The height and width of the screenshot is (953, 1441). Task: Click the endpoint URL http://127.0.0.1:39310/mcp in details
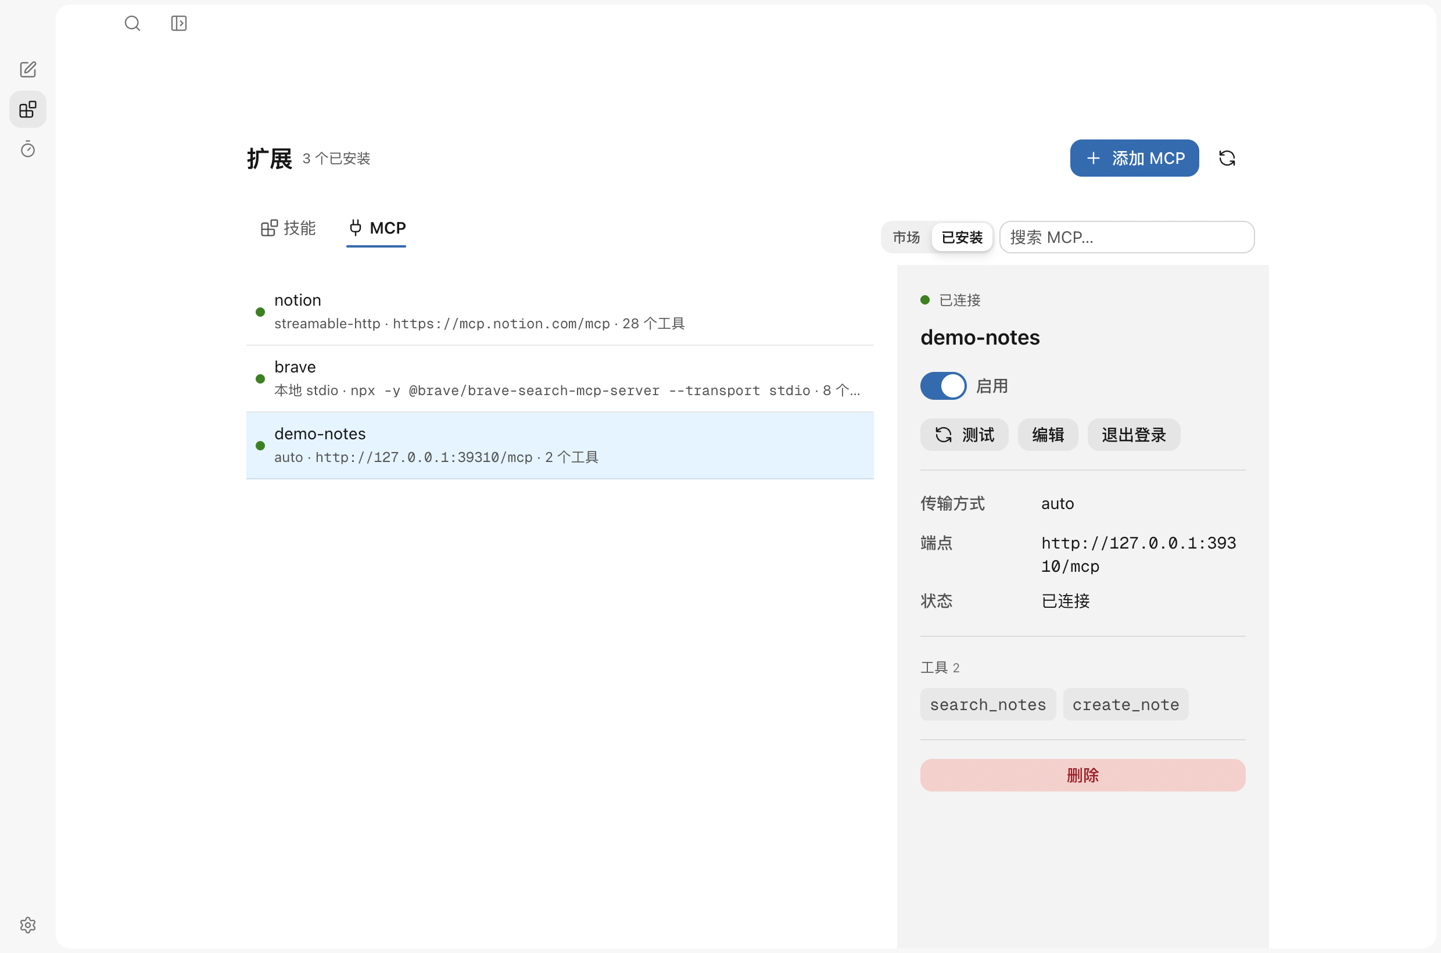tap(1139, 554)
